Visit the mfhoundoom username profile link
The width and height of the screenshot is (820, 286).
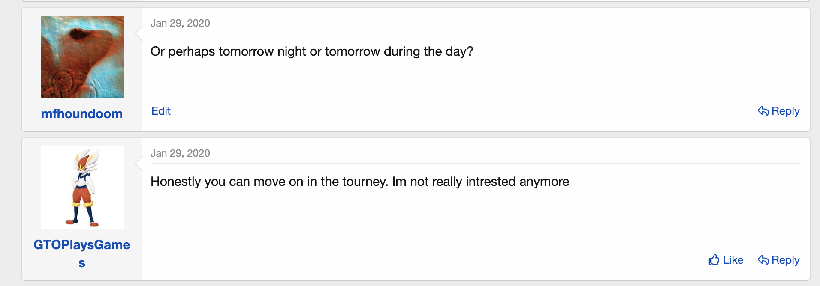click(x=82, y=114)
